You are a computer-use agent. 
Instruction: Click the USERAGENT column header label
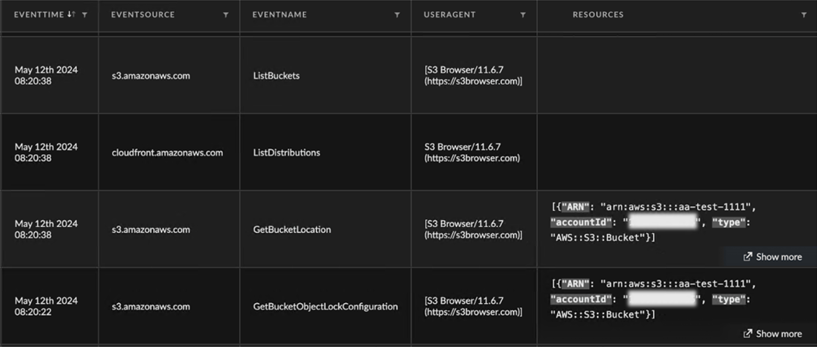[450, 15]
